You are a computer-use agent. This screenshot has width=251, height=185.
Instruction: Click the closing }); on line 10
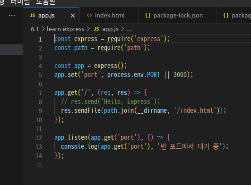59,120
